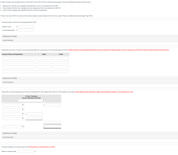
Task: Click the Effective income tax rate field
Action: click(26, 151)
